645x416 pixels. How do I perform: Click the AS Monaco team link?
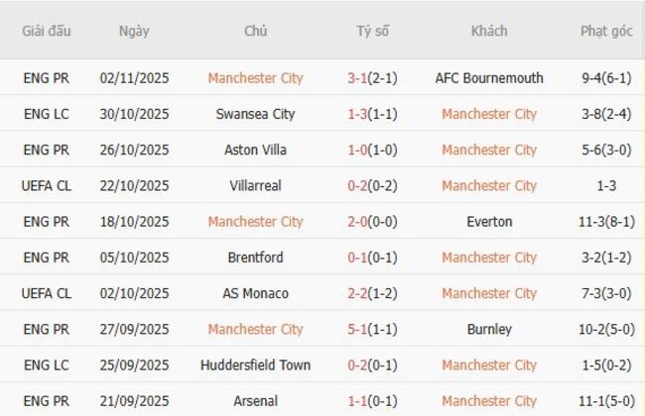point(255,293)
